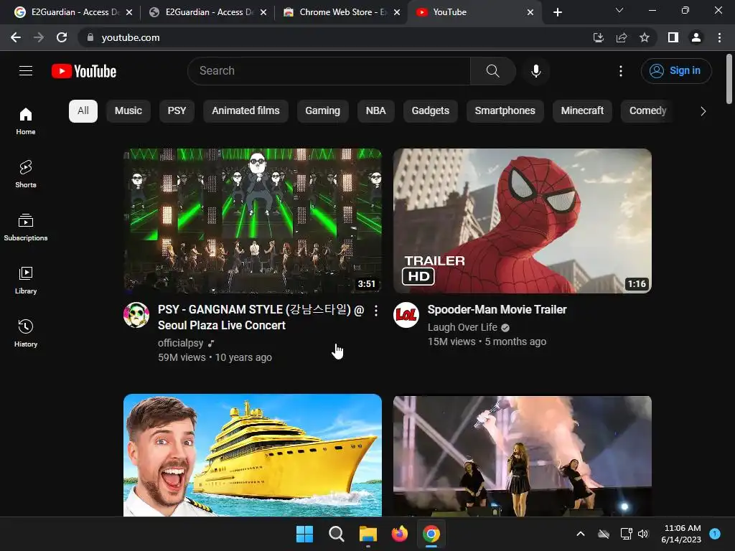
Task: Click Laugh Over Life channel avatar
Action: [x=406, y=315]
